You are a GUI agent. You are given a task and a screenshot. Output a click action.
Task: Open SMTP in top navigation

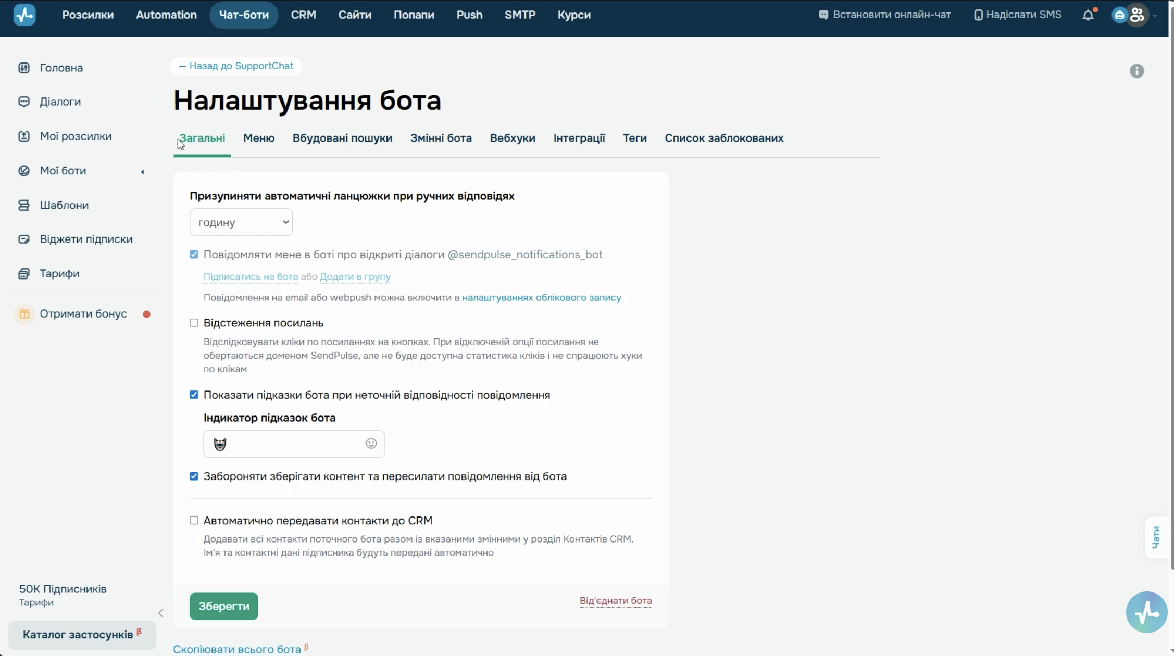click(520, 15)
